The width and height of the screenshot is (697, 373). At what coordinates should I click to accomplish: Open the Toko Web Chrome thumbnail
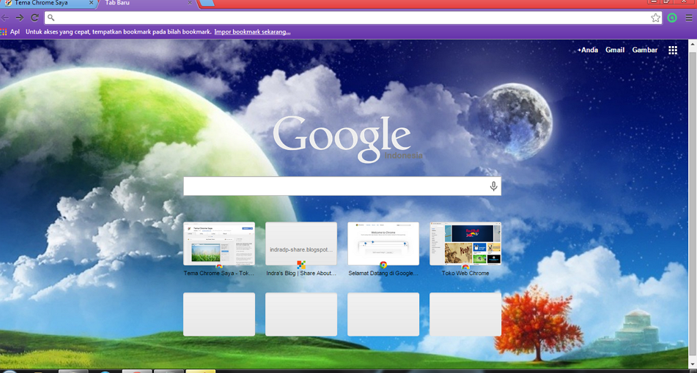[x=465, y=244]
